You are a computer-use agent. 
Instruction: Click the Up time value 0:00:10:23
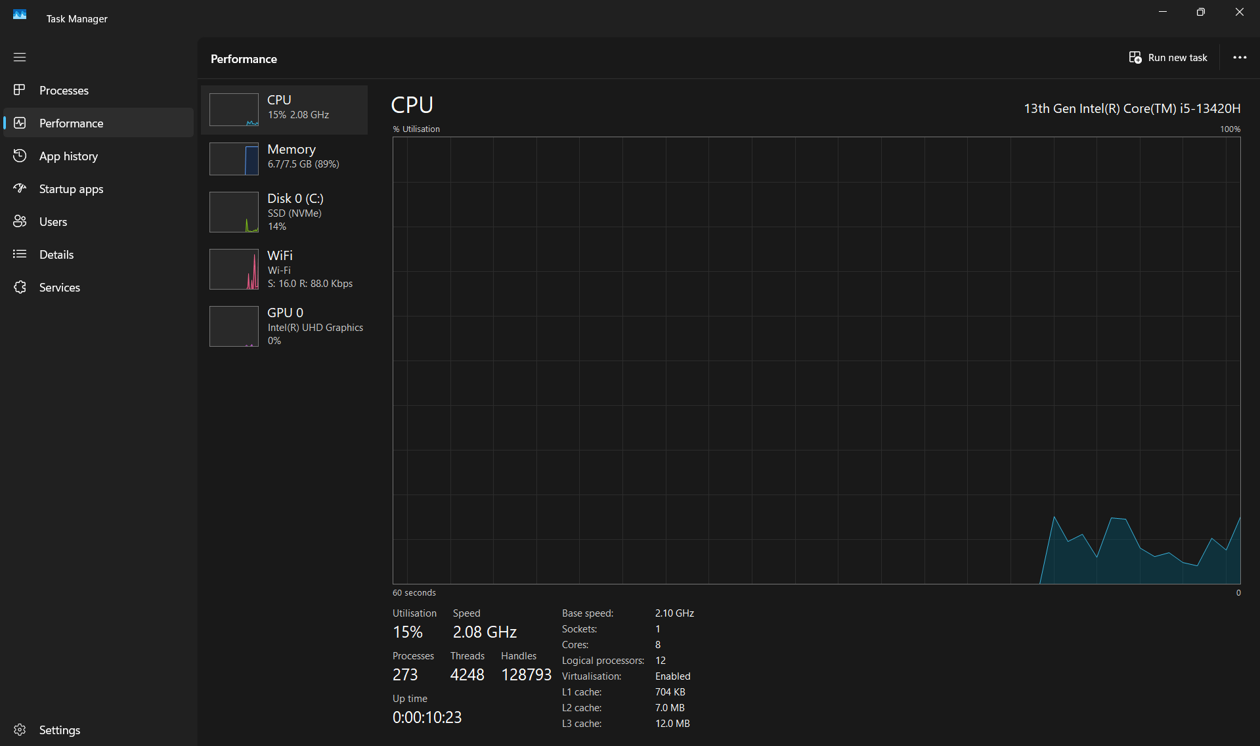427,717
